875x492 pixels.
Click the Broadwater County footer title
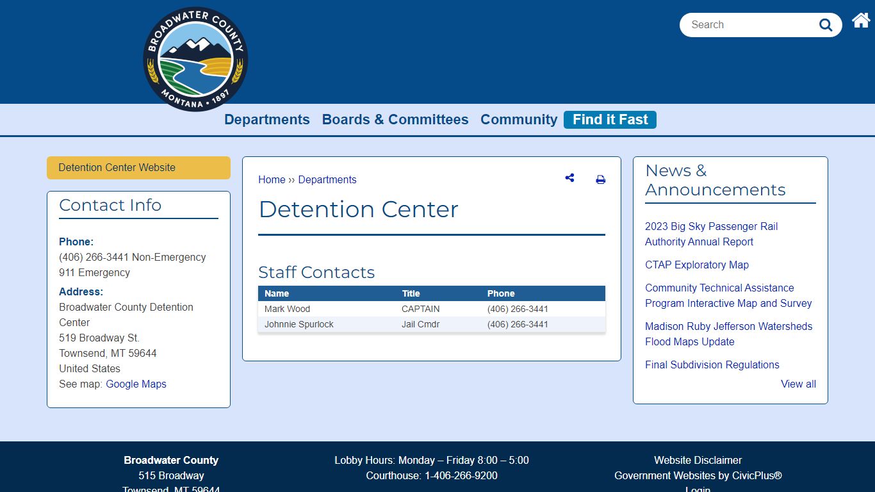[171, 461]
